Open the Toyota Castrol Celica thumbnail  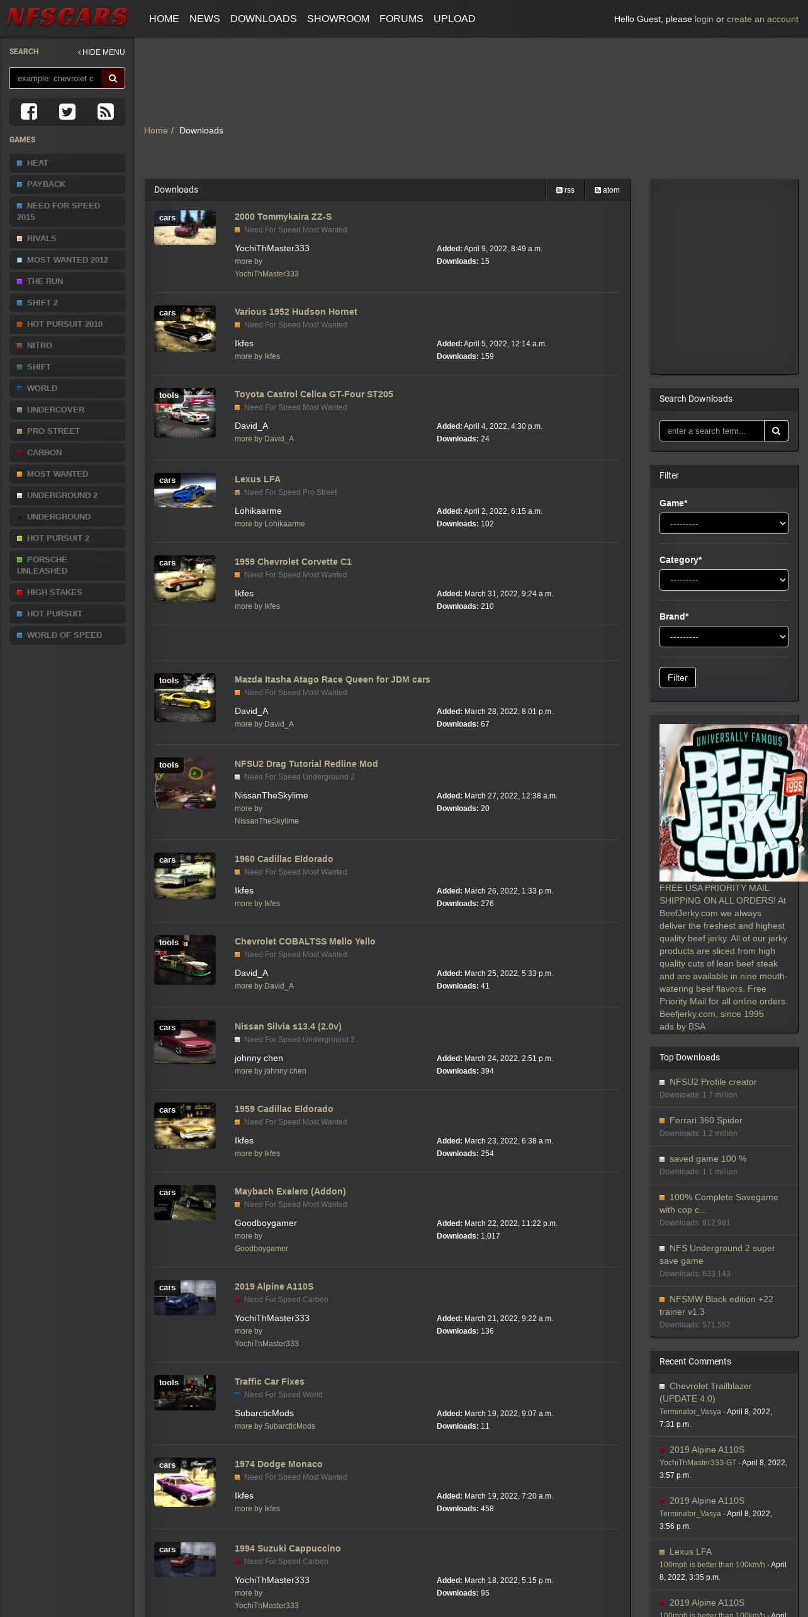click(185, 412)
